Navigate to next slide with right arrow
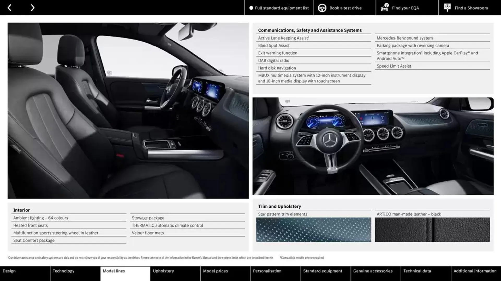The height and width of the screenshot is (281, 501). tap(32, 7)
